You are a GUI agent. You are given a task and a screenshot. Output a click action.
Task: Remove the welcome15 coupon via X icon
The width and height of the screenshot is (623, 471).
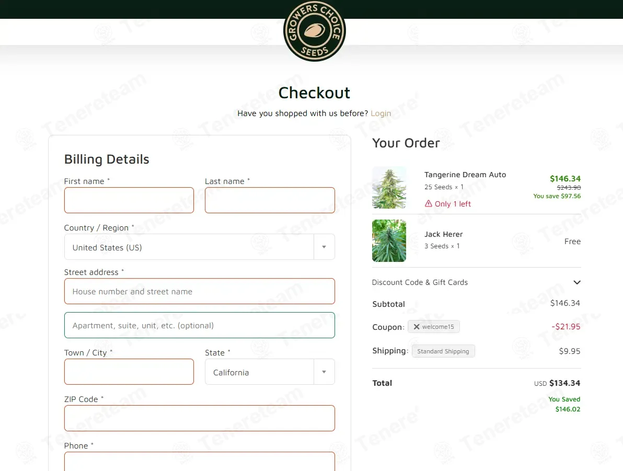click(x=417, y=327)
